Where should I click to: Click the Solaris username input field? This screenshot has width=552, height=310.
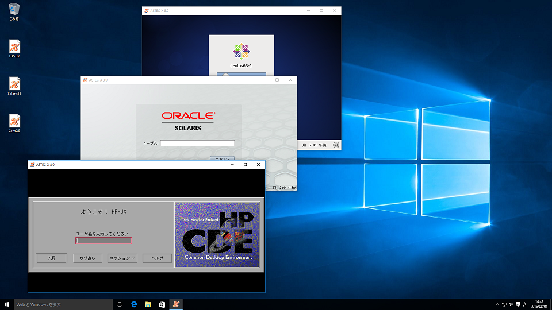tap(197, 143)
